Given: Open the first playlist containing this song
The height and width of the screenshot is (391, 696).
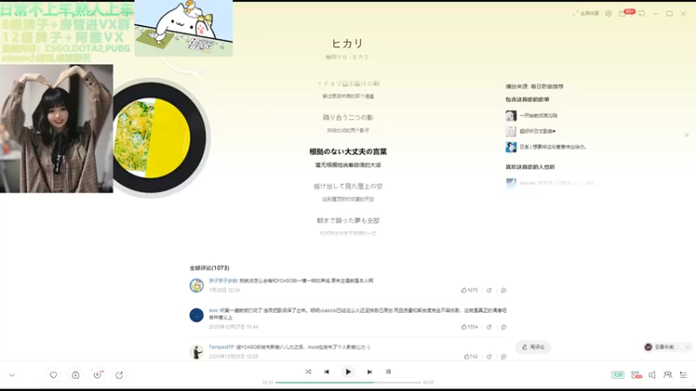Looking at the screenshot, I should click(x=539, y=116).
